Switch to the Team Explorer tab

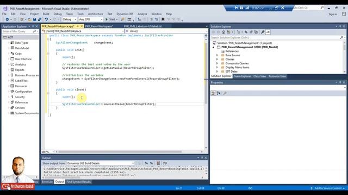[x=243, y=76]
